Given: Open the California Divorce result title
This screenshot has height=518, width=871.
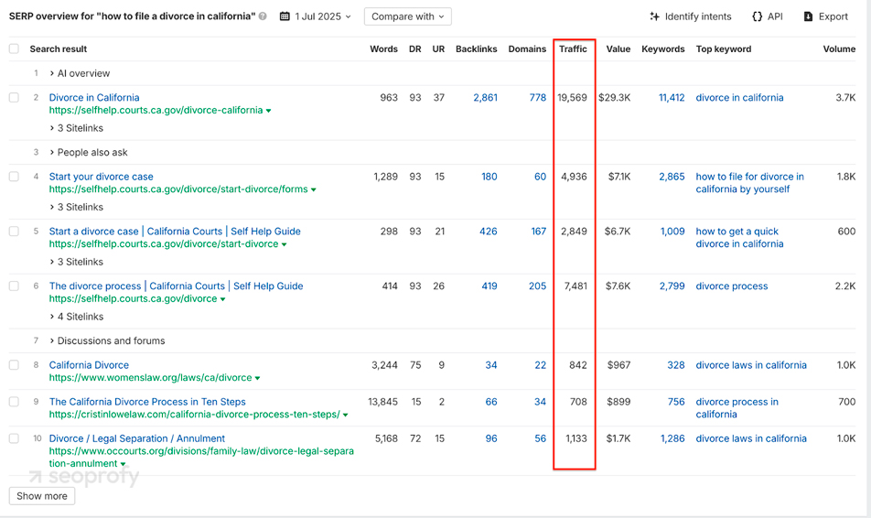Looking at the screenshot, I should coord(89,364).
